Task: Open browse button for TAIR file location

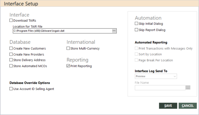Action: 114,31
